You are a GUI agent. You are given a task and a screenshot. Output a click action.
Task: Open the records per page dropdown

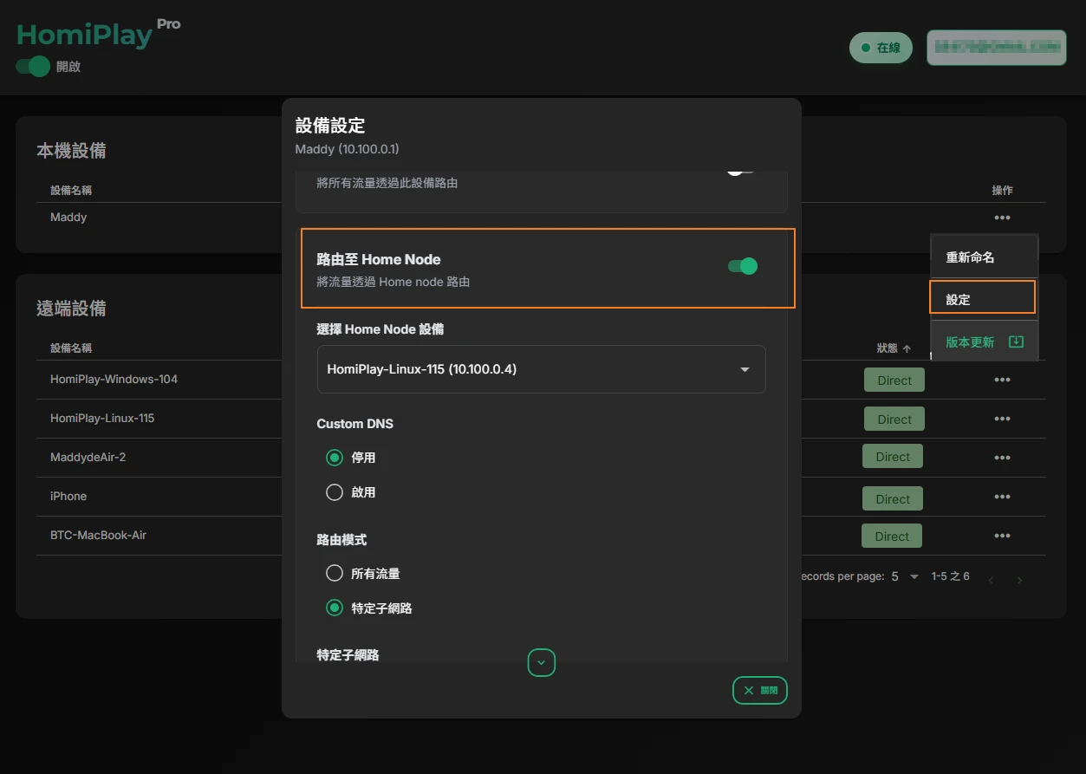pos(905,576)
